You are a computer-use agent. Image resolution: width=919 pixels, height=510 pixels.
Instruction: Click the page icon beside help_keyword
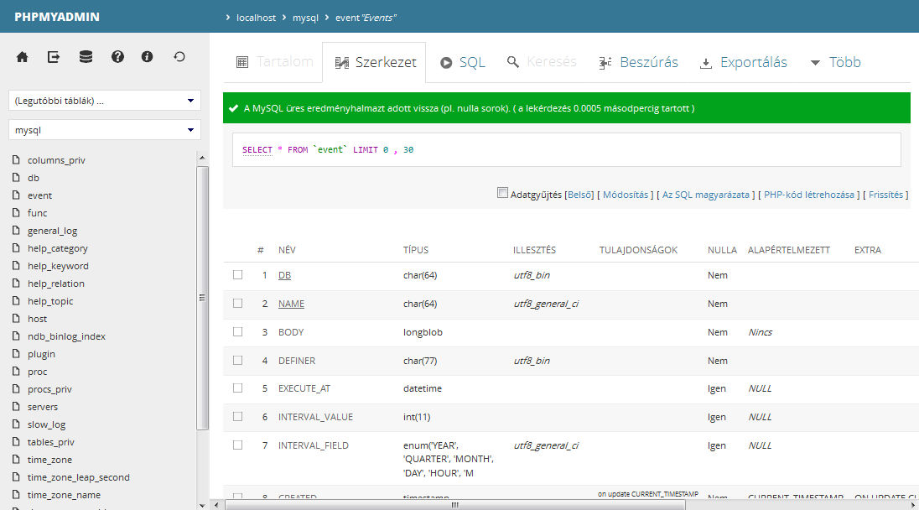(17, 265)
